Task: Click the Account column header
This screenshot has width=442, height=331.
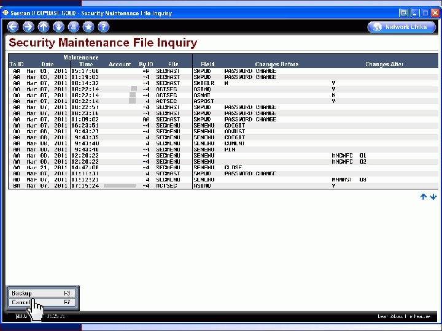Action: point(120,64)
